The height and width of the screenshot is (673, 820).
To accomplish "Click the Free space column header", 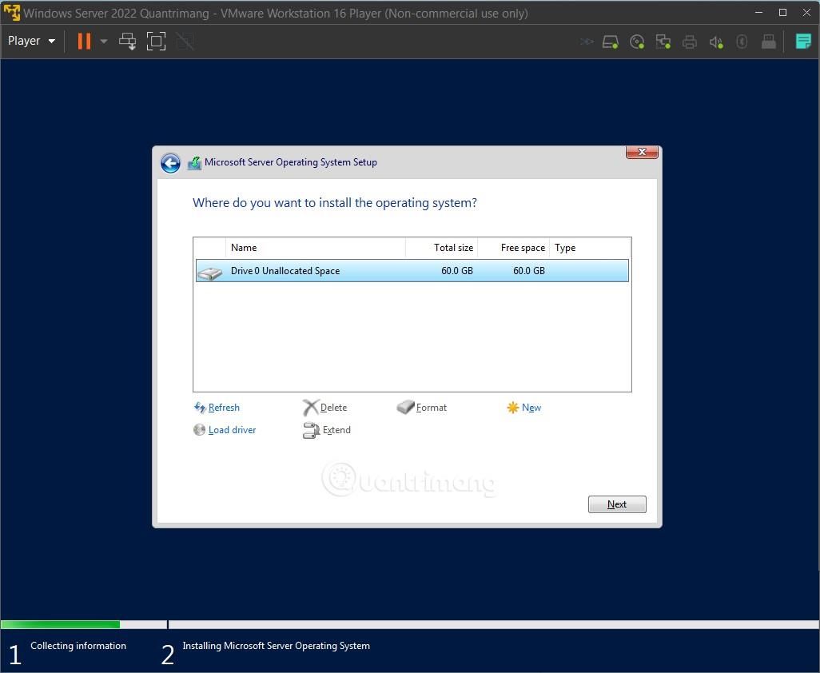I will (x=514, y=247).
